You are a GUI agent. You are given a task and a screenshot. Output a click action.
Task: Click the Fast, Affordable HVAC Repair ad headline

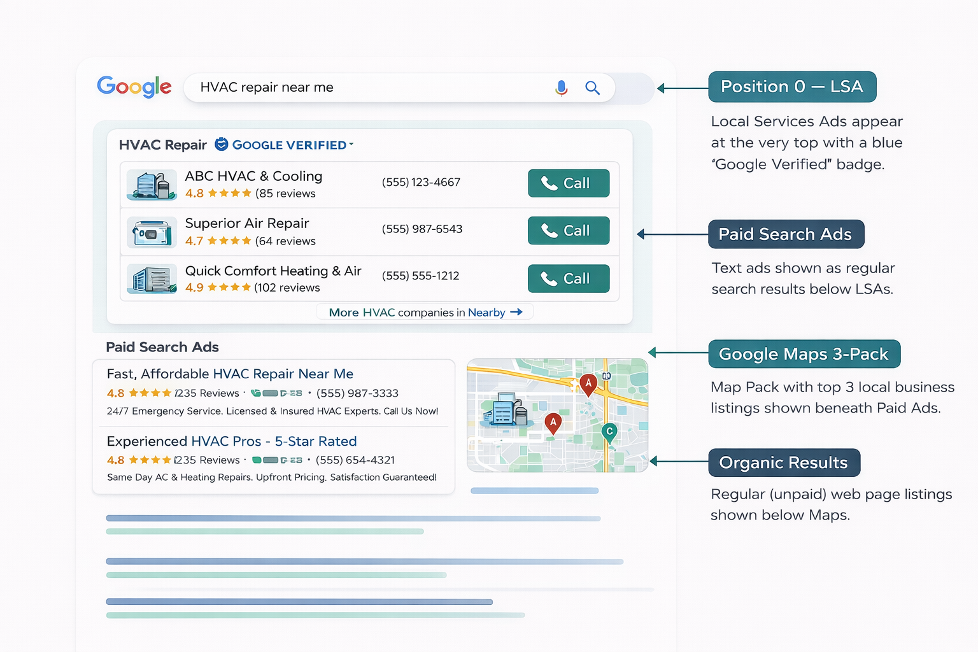[x=230, y=374]
